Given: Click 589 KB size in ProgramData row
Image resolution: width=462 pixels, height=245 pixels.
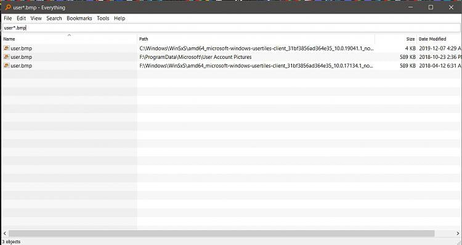Looking at the screenshot, I should [x=408, y=57].
